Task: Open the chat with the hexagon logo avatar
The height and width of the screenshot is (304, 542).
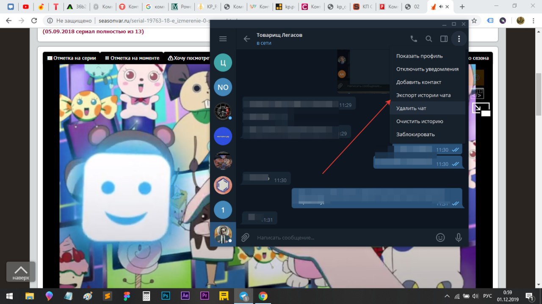Action: (223, 185)
